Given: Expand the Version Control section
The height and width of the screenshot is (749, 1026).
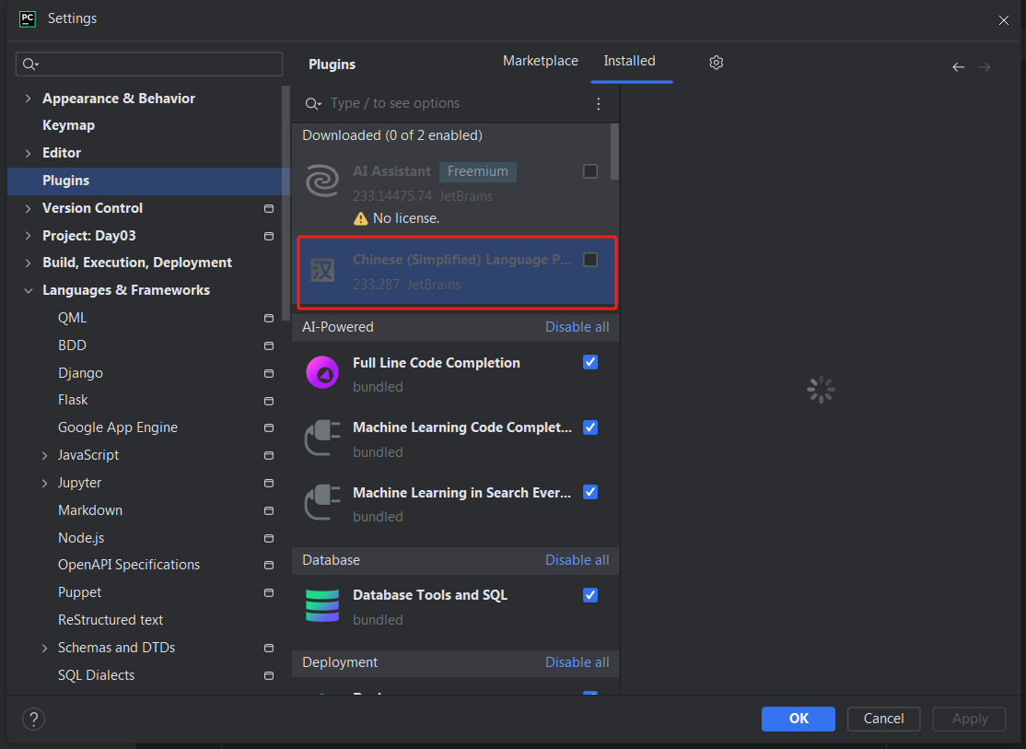Looking at the screenshot, I should (x=28, y=208).
